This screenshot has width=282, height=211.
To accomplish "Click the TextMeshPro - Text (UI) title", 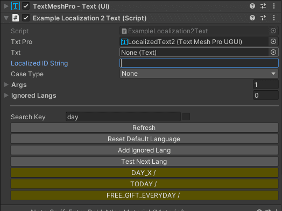I will pyautogui.click(x=71, y=6).
